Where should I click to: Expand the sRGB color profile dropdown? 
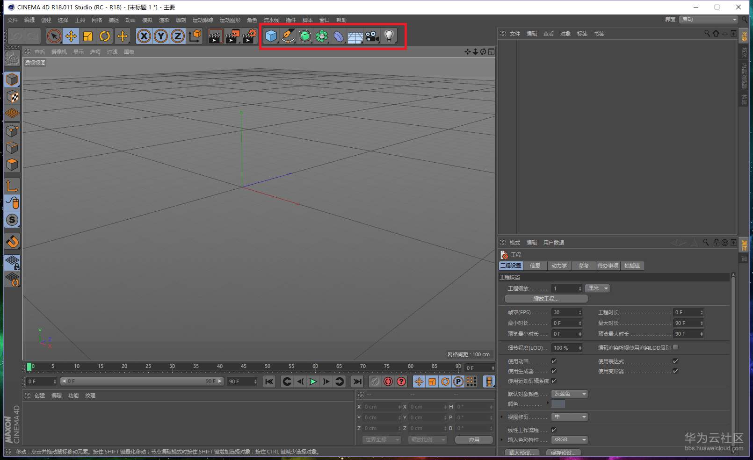pos(569,440)
